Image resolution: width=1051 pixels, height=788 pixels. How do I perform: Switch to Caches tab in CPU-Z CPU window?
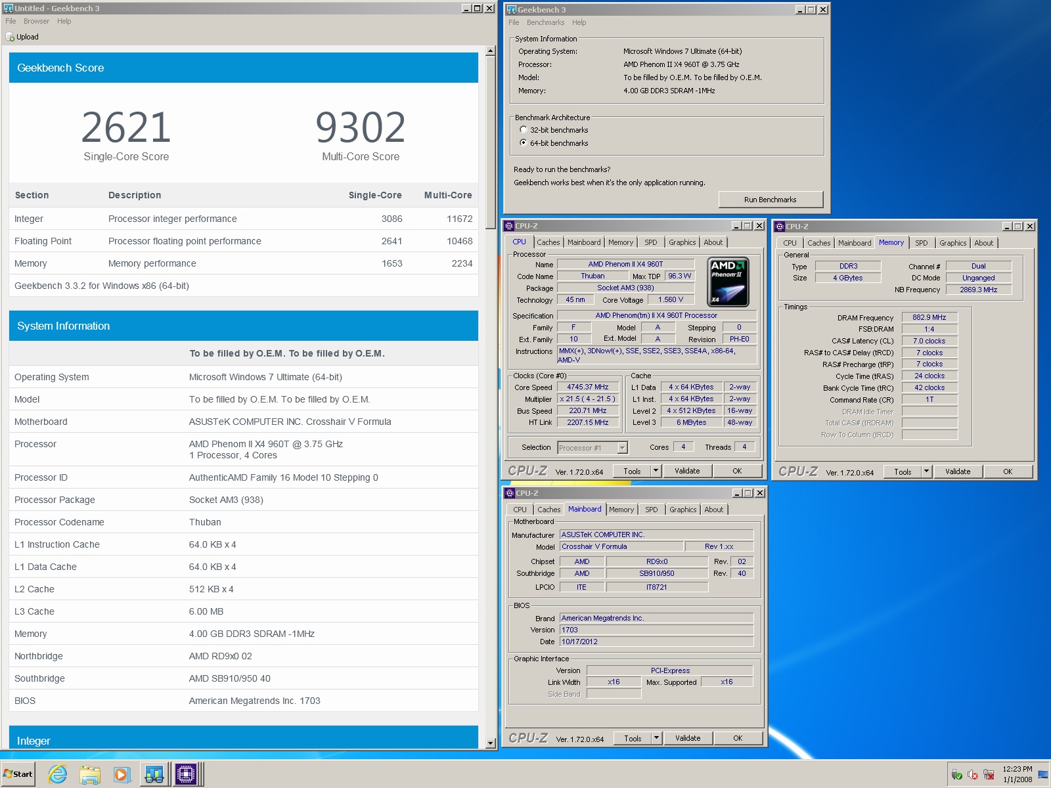point(548,242)
